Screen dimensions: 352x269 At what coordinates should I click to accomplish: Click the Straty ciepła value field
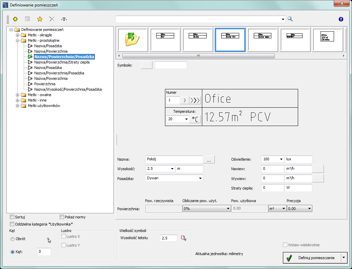(x=272, y=188)
